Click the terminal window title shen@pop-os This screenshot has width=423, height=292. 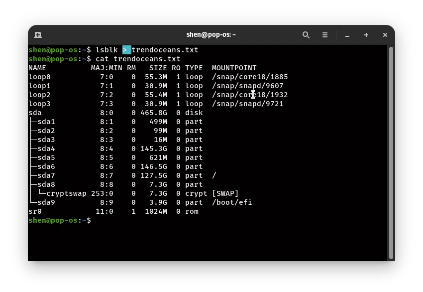(x=211, y=35)
